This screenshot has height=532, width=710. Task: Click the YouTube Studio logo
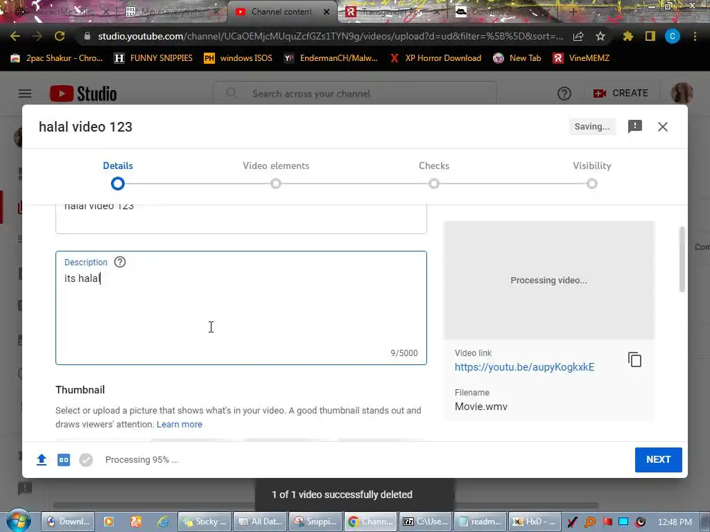click(83, 94)
